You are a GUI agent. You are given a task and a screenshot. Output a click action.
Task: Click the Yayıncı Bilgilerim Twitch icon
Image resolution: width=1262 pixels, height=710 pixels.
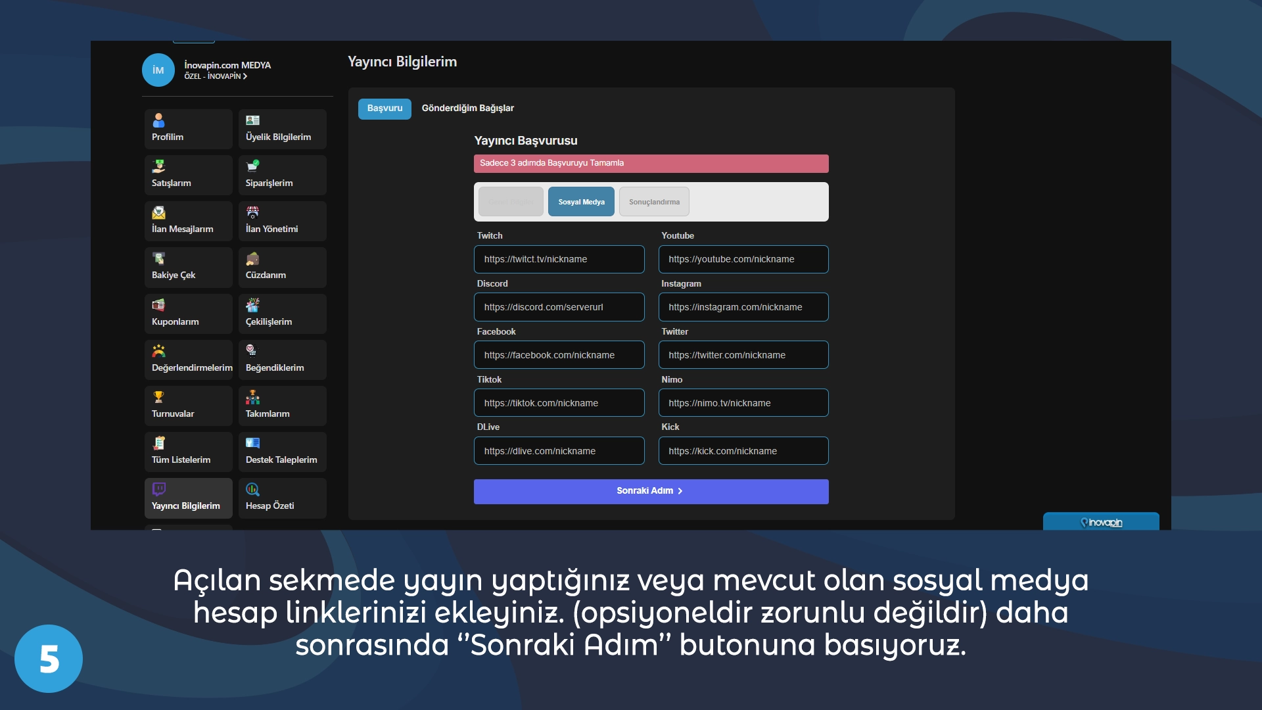[x=158, y=488]
